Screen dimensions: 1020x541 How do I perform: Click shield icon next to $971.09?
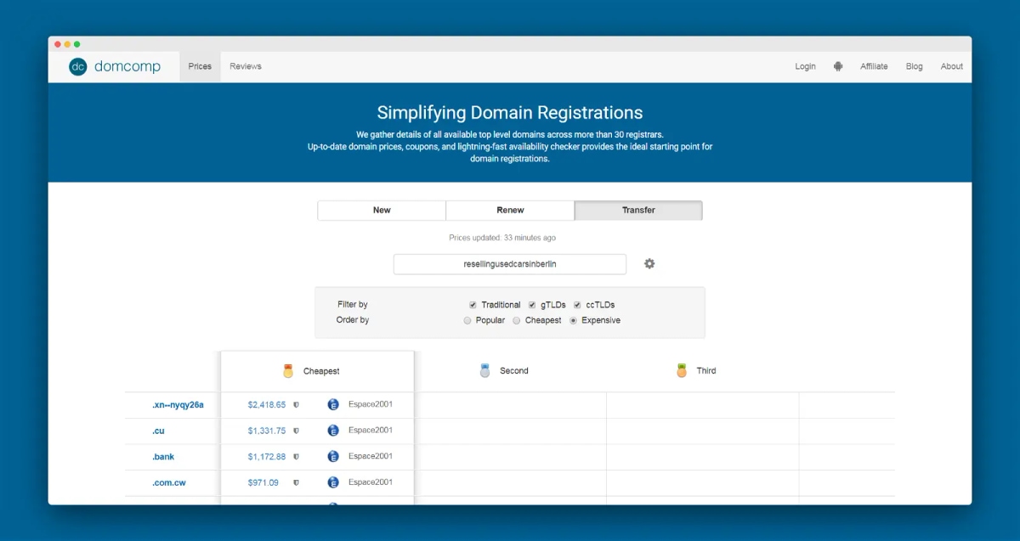pos(296,482)
